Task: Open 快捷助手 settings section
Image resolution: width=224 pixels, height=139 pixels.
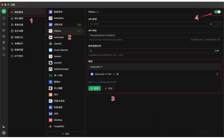Action: pos(27,43)
